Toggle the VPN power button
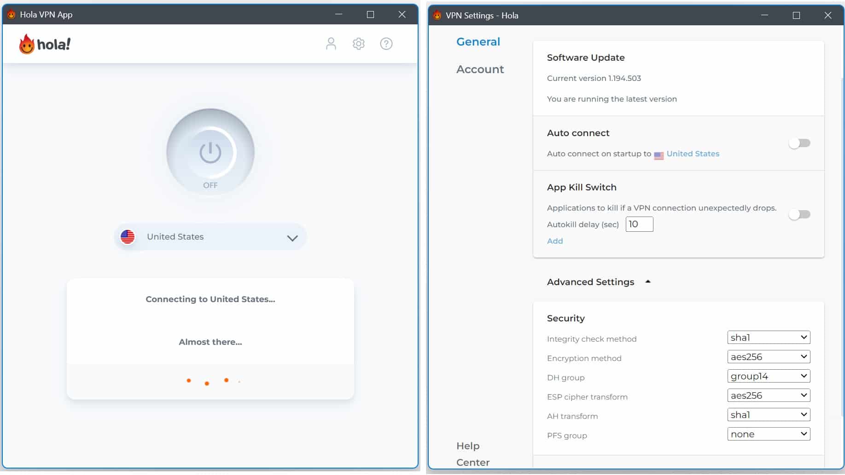Viewport: 845px width, 475px height. [x=210, y=152]
